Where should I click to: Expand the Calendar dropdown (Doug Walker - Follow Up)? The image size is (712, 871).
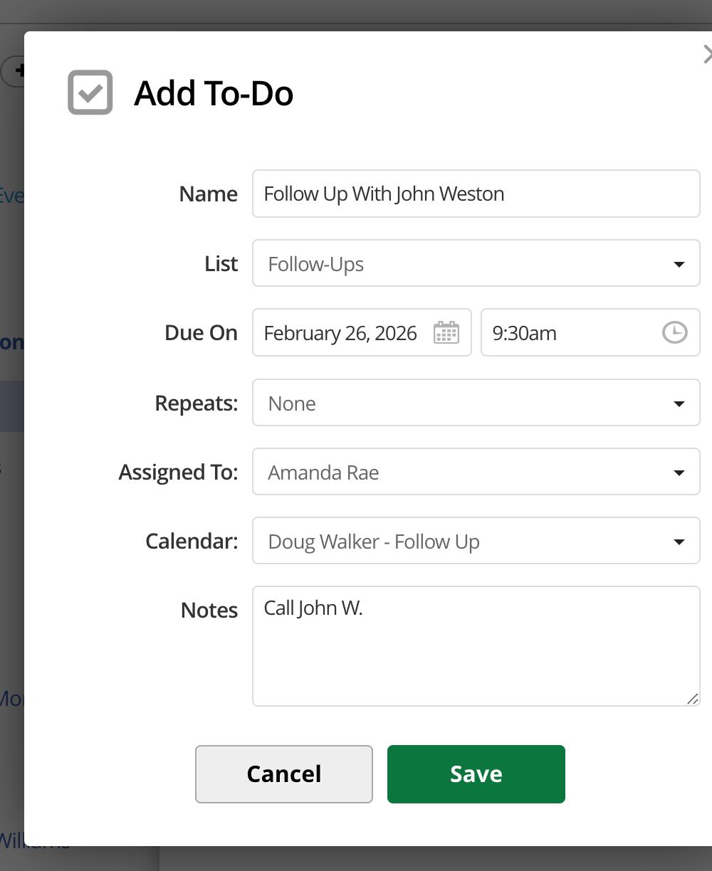[x=476, y=541]
